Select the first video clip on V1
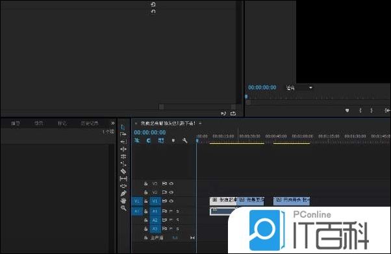 point(223,201)
